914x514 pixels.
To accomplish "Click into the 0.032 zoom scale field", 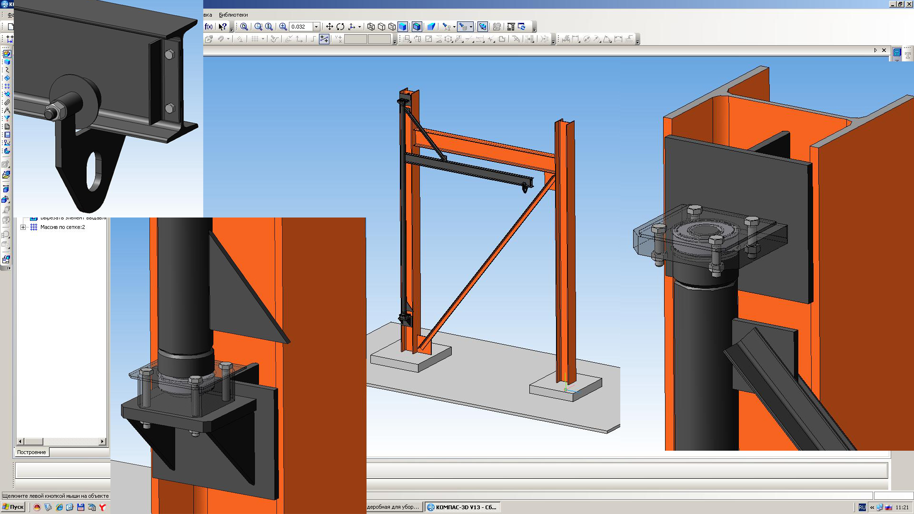I will (301, 27).
